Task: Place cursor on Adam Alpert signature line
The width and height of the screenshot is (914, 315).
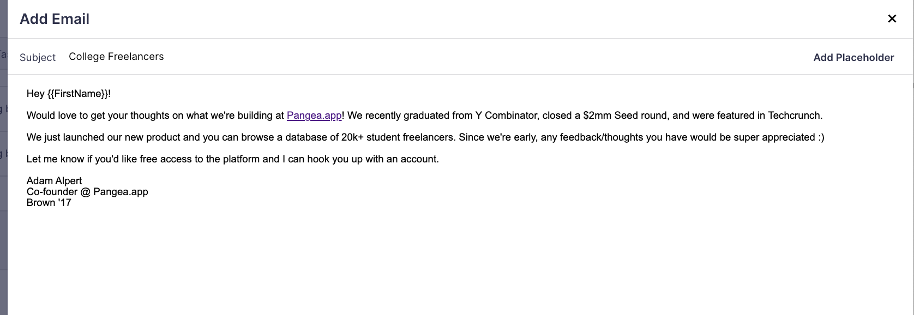Action: coord(54,181)
